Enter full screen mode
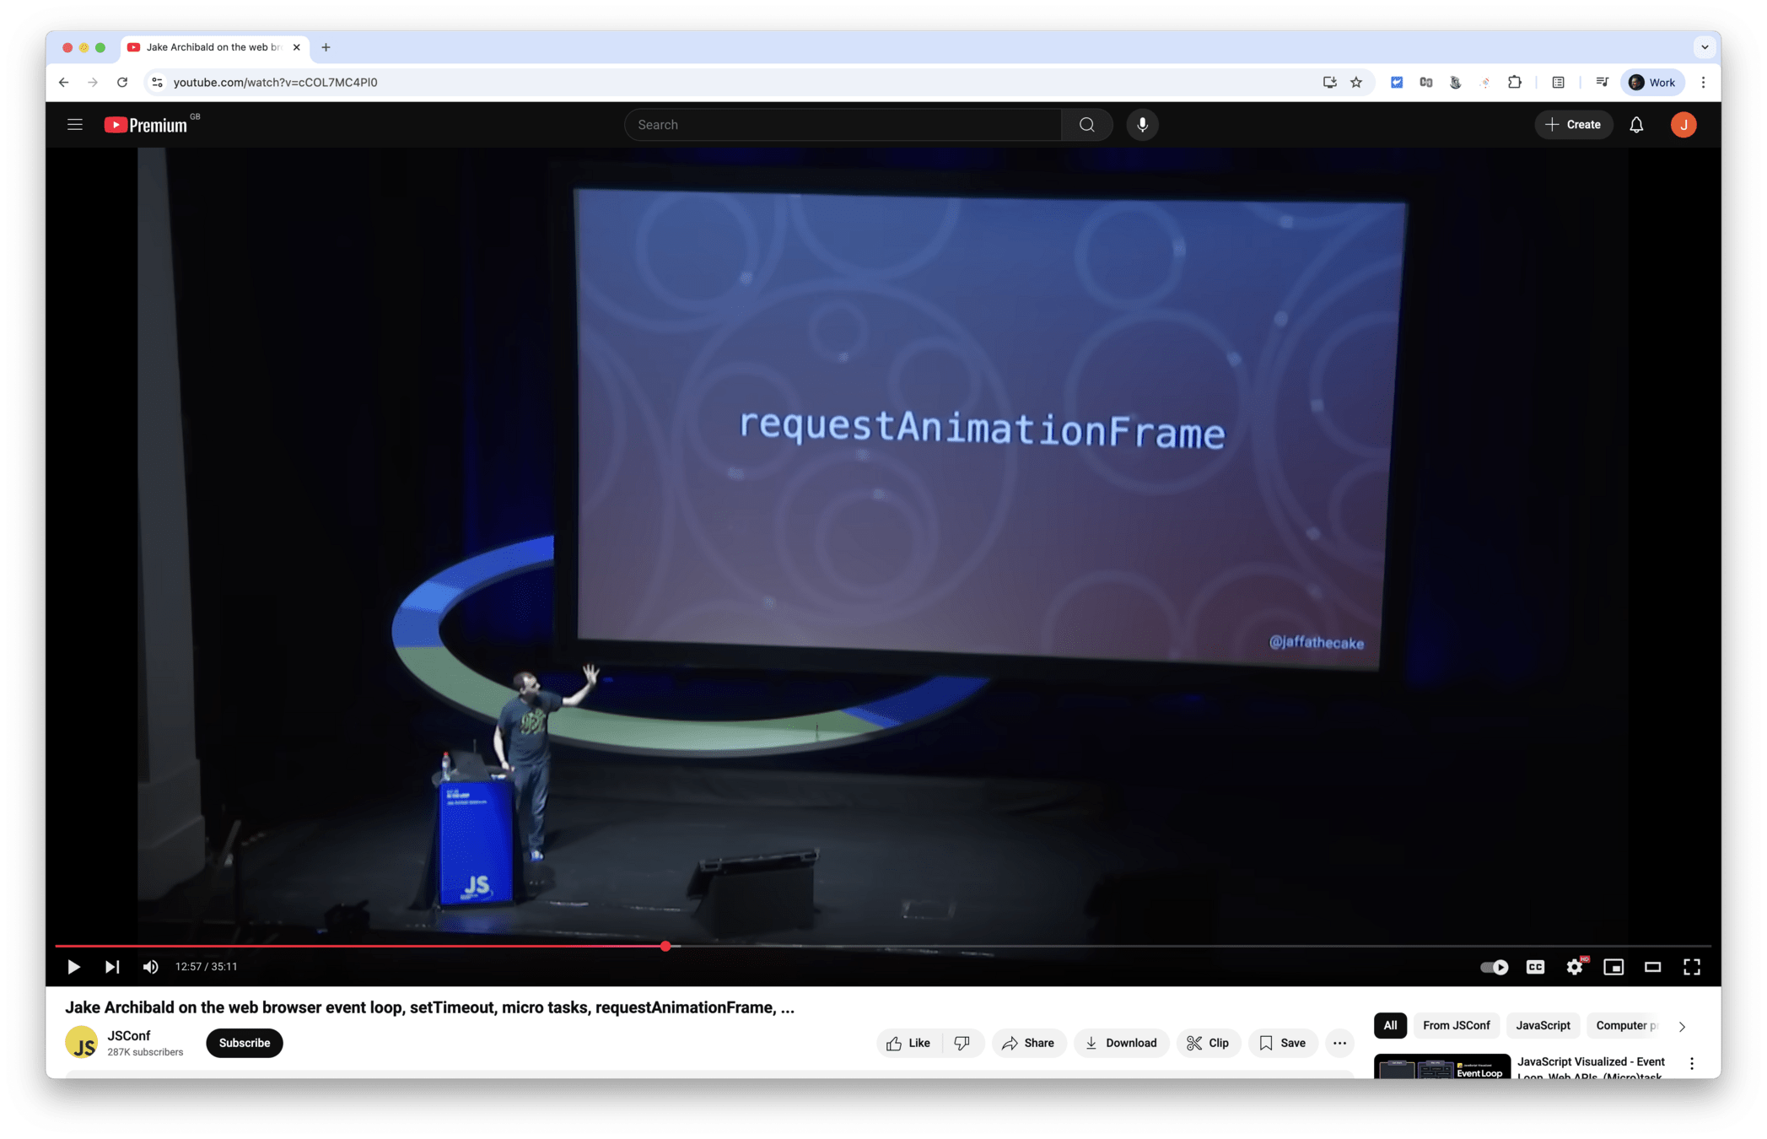Viewport: 1767px width, 1139px height. [1691, 967]
